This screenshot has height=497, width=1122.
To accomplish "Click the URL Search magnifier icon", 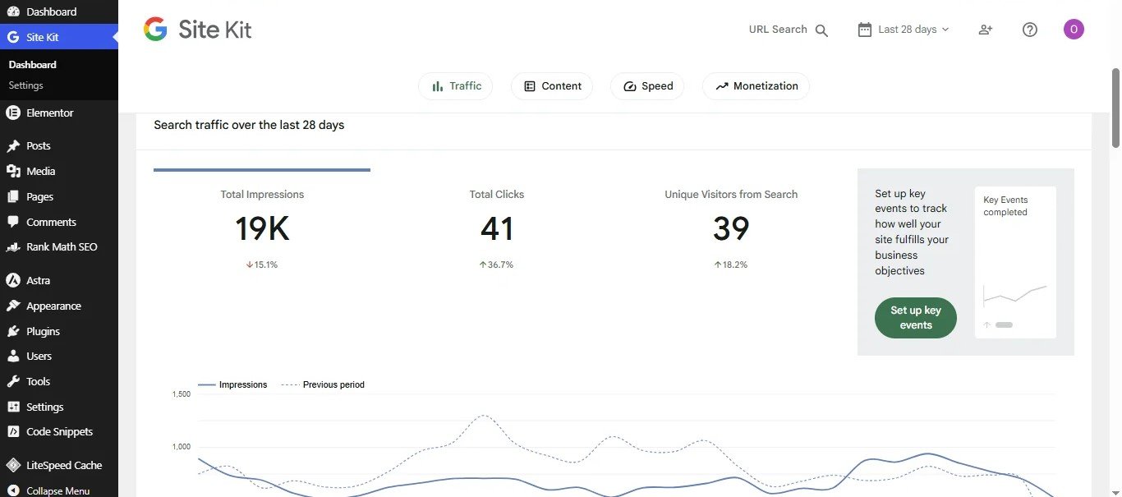I will (x=821, y=30).
